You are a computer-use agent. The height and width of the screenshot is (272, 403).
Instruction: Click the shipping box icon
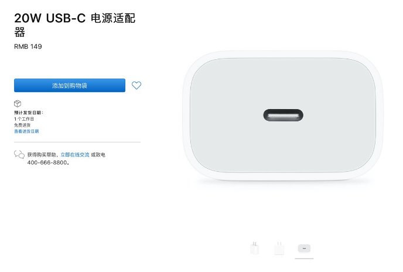pos(18,104)
